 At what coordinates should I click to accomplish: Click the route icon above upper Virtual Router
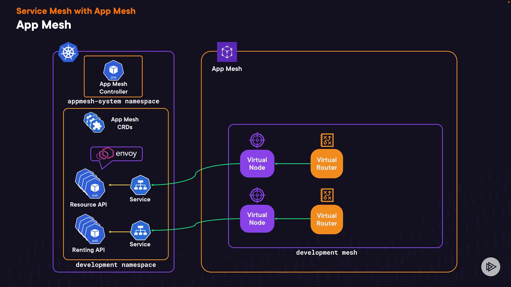327,140
